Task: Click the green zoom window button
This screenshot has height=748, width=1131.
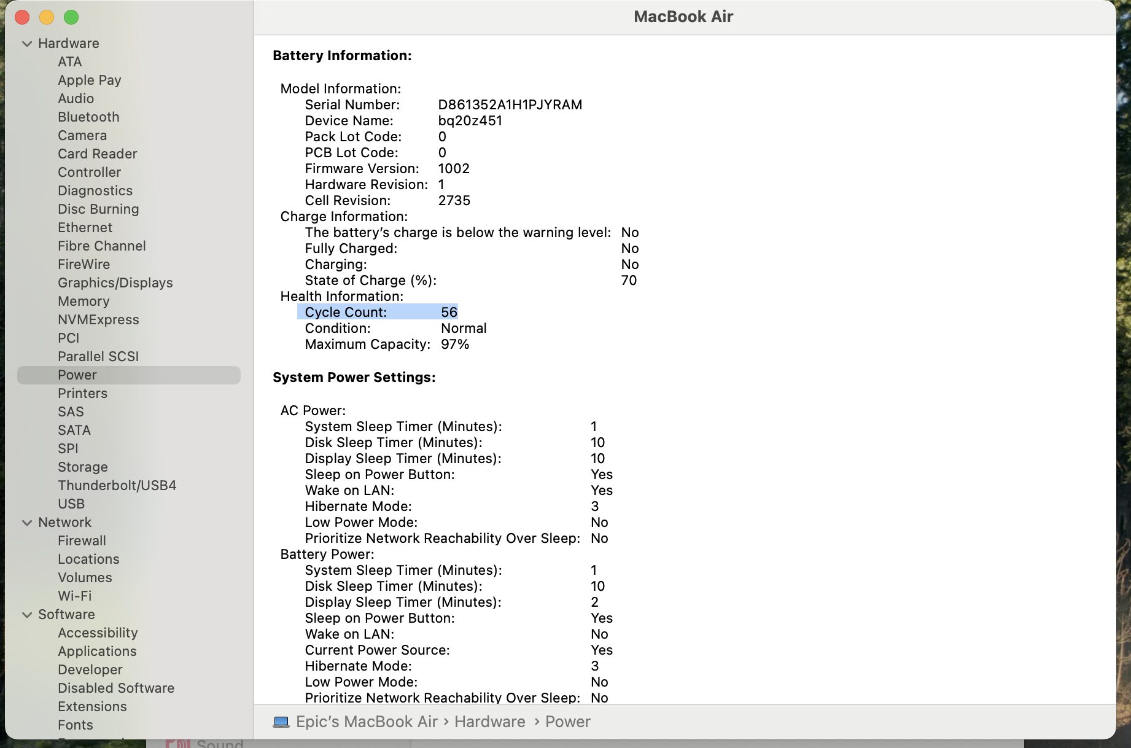Action: pyautogui.click(x=71, y=17)
